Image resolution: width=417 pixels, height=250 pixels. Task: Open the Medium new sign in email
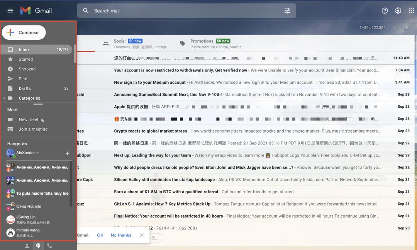click(246, 82)
